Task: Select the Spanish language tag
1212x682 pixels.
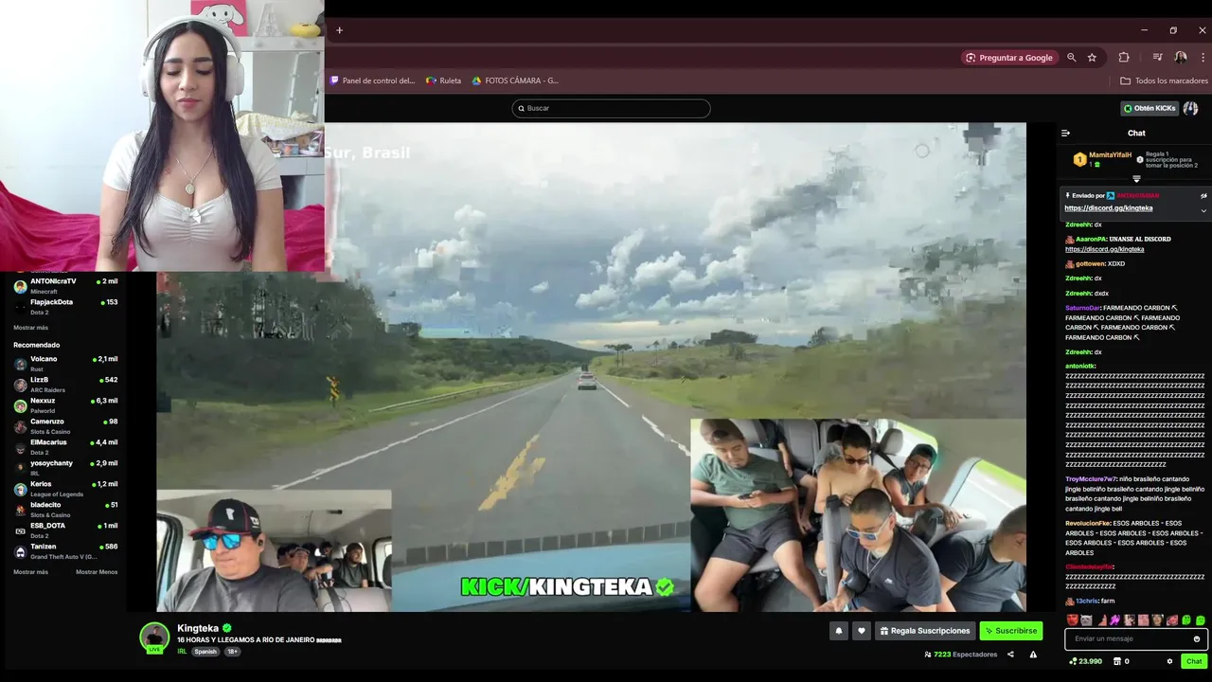Action: coord(205,652)
